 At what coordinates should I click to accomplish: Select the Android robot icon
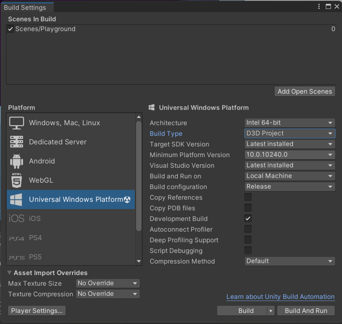pos(17,161)
